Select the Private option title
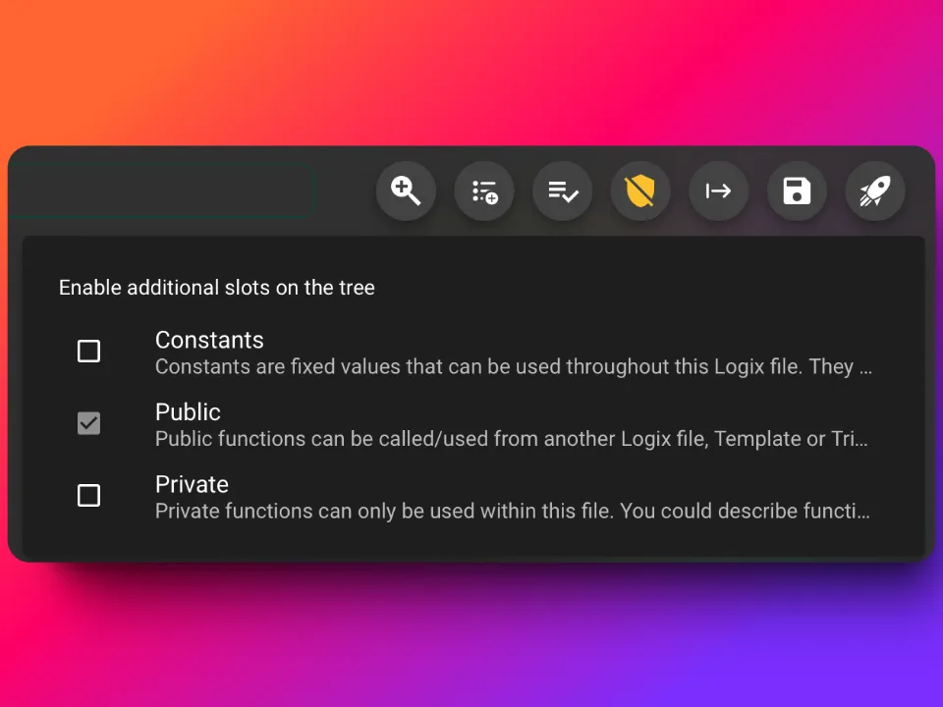Screen dimensions: 943x707 pyautogui.click(x=192, y=484)
